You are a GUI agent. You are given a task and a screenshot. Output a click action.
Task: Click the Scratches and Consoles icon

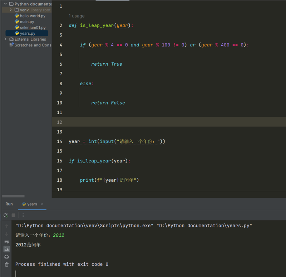tap(11, 45)
